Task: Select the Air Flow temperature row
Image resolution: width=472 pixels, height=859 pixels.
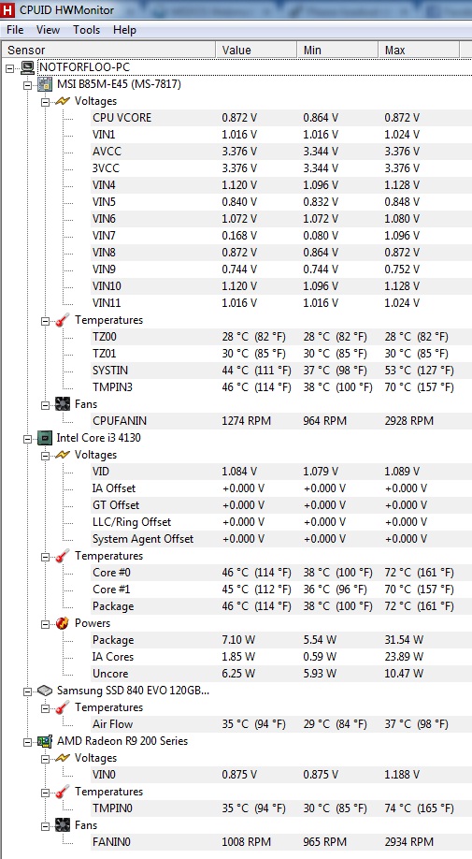Action: point(281,724)
